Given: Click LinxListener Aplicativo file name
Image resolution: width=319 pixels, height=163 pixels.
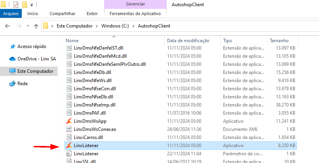Looking at the screenshot, I should [86, 146].
